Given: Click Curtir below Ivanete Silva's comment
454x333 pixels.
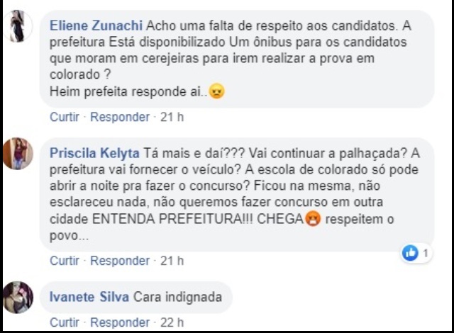Looking at the screenshot, I should [x=65, y=322].
